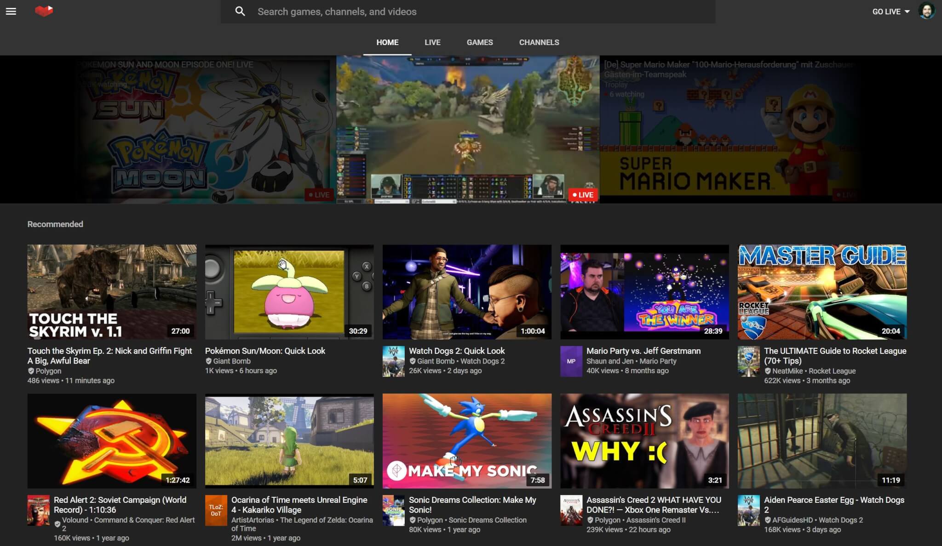Open Assassin's Creed II game icon
The image size is (942, 546).
click(571, 510)
